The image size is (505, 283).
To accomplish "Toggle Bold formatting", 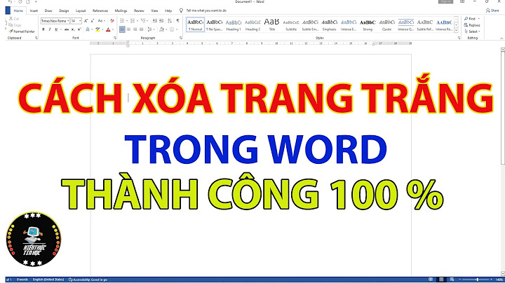I will click(43, 29).
